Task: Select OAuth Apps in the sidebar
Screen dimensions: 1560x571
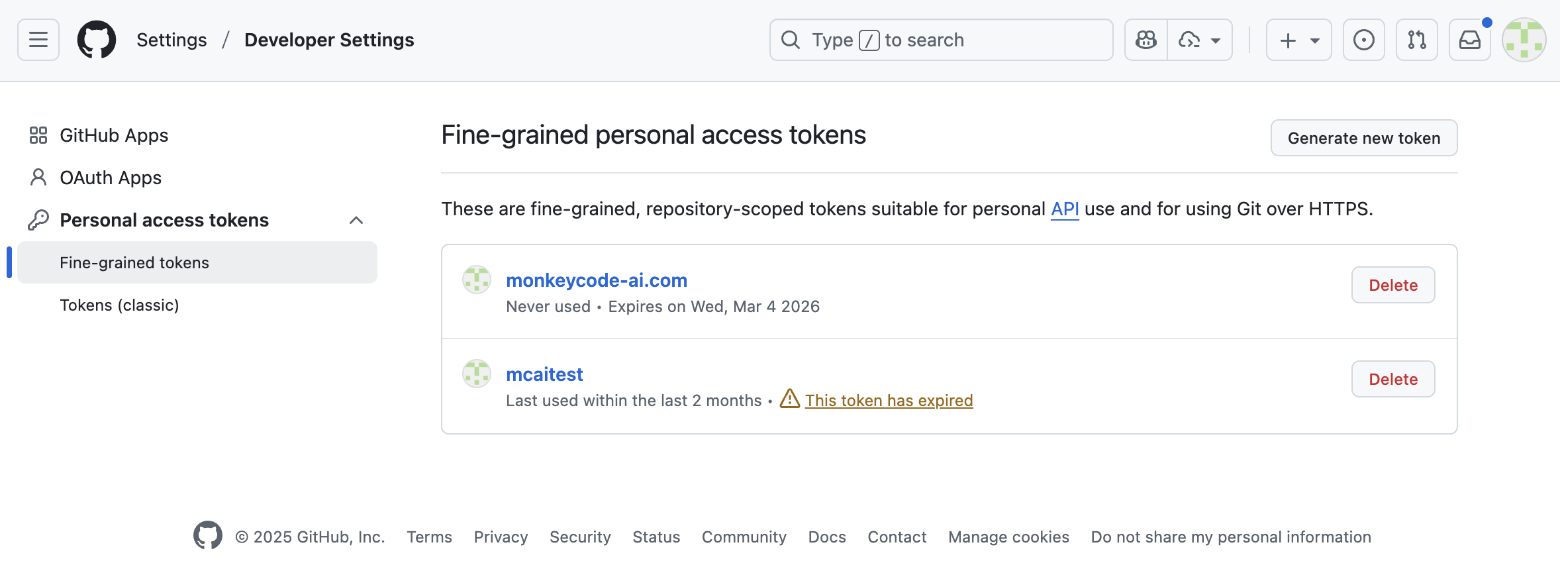Action: click(x=111, y=178)
